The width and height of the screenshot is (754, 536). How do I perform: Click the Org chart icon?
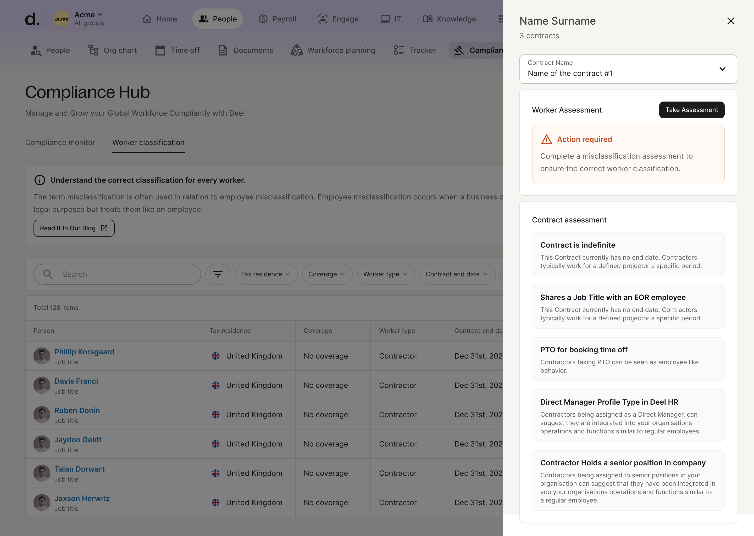[93, 50]
